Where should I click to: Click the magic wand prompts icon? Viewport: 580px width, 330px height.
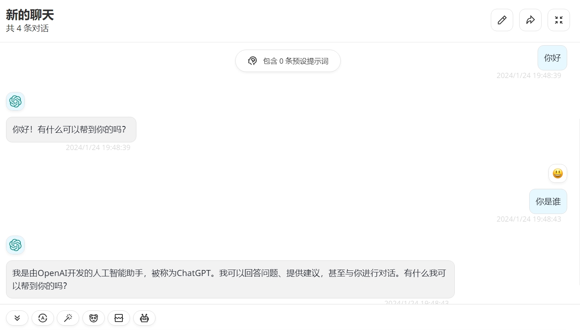coord(68,318)
